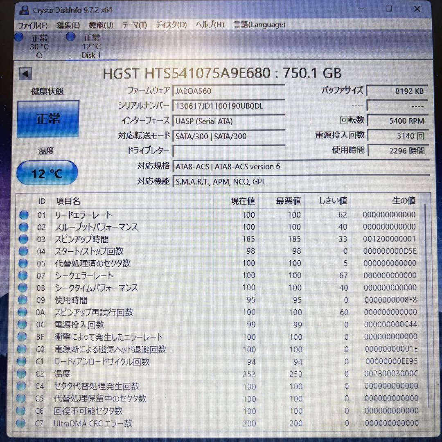Click the back arrow navigation icon
Screen dimensions: 442x442
25,73
